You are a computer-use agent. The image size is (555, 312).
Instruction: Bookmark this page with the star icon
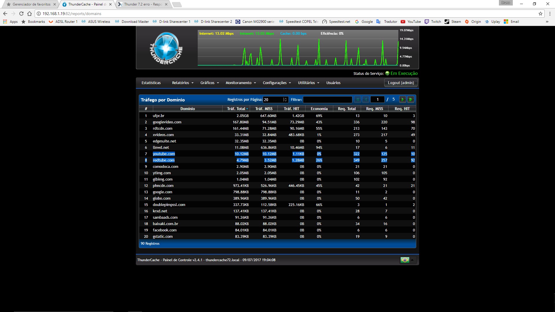(x=540, y=14)
